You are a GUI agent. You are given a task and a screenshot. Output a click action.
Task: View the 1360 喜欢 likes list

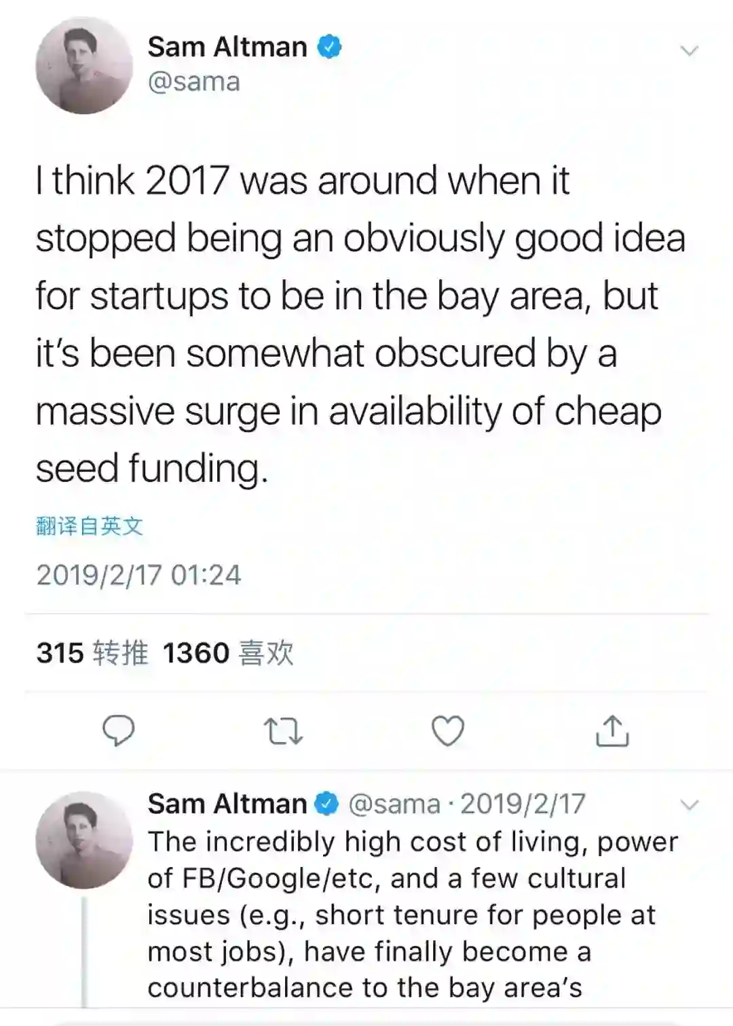click(228, 653)
